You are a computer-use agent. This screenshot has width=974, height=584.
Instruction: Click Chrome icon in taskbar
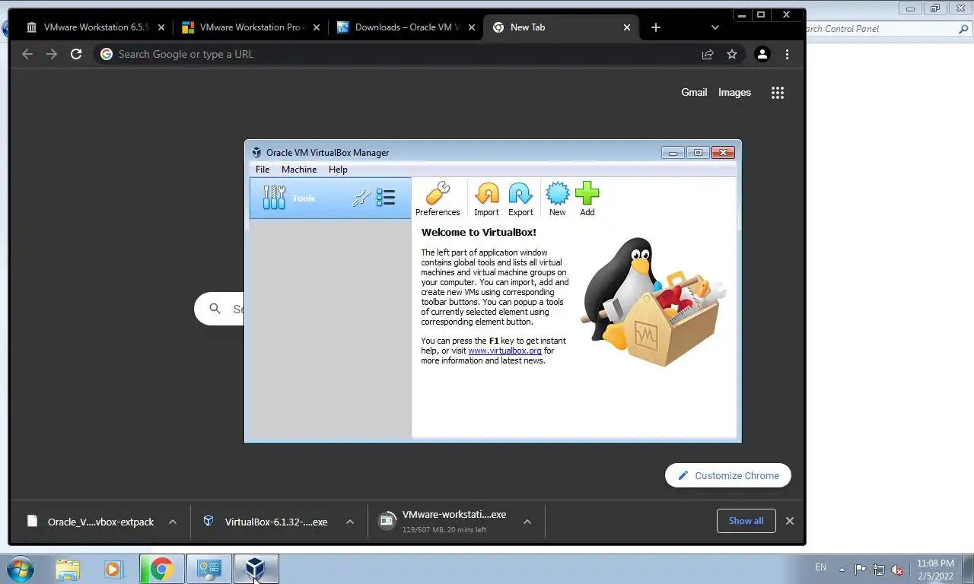(x=161, y=569)
